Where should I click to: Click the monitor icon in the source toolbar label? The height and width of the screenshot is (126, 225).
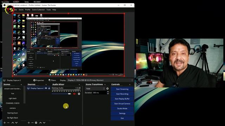4,80
